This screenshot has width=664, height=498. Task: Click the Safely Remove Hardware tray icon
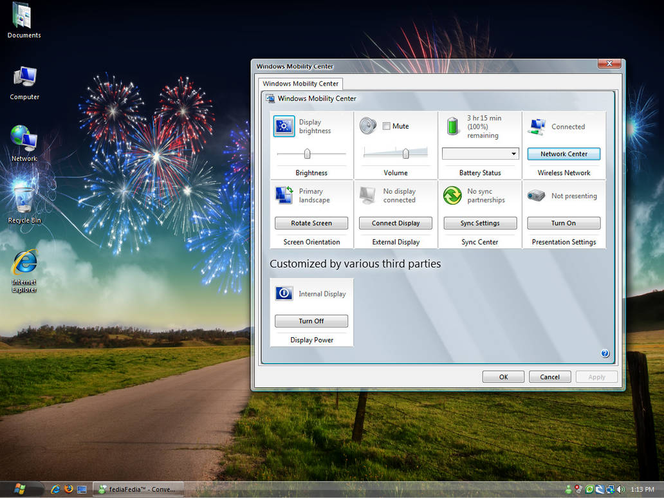[578, 490]
